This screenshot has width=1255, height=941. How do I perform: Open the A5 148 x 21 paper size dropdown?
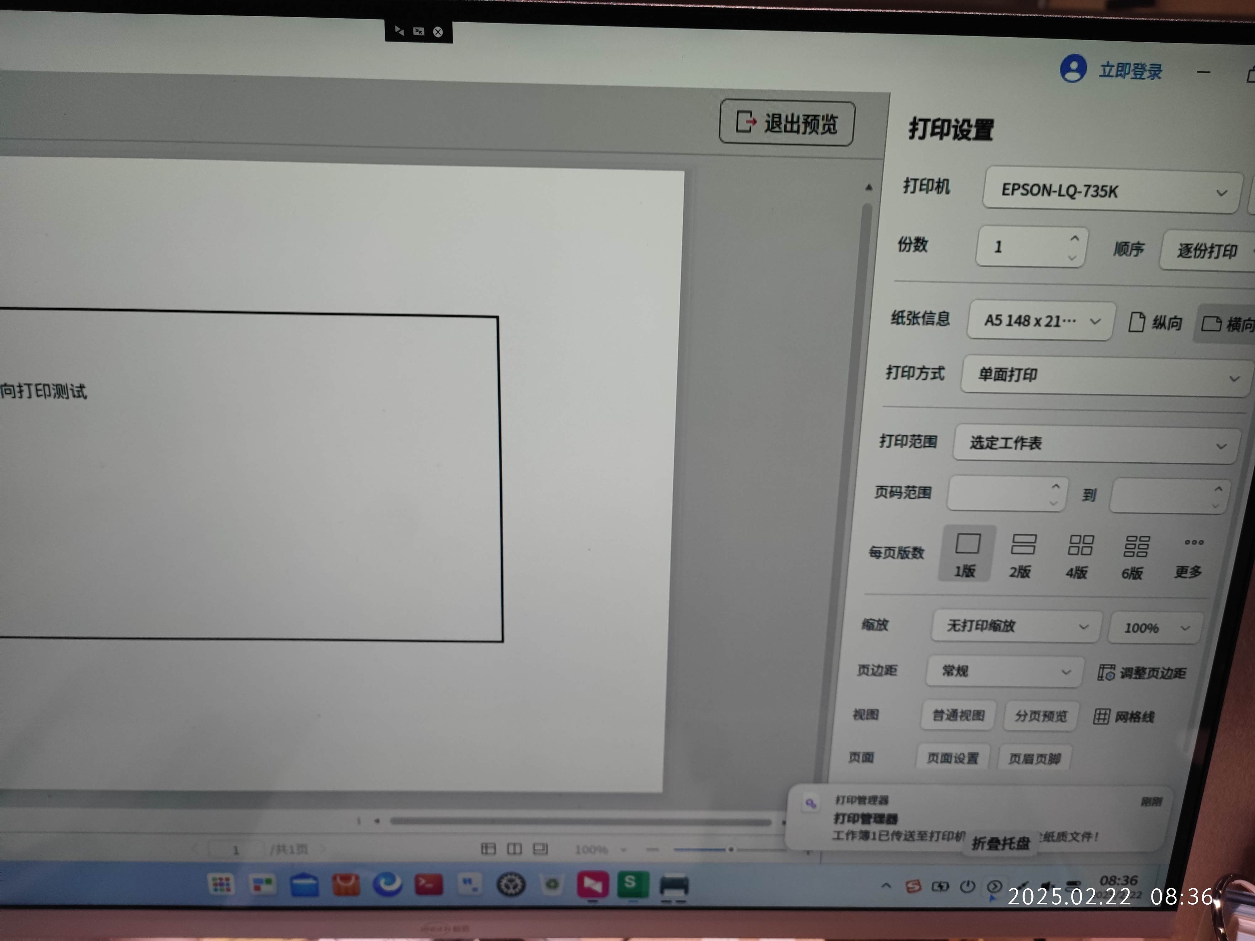coord(1042,321)
